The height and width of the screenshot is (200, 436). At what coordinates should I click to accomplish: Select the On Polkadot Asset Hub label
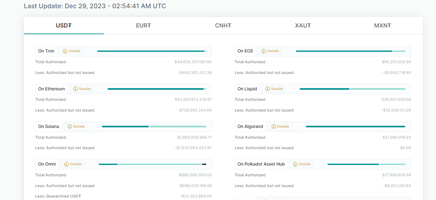coord(261,164)
